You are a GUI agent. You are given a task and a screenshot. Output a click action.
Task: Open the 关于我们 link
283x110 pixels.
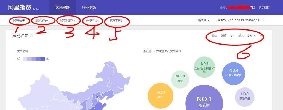coord(264,7)
